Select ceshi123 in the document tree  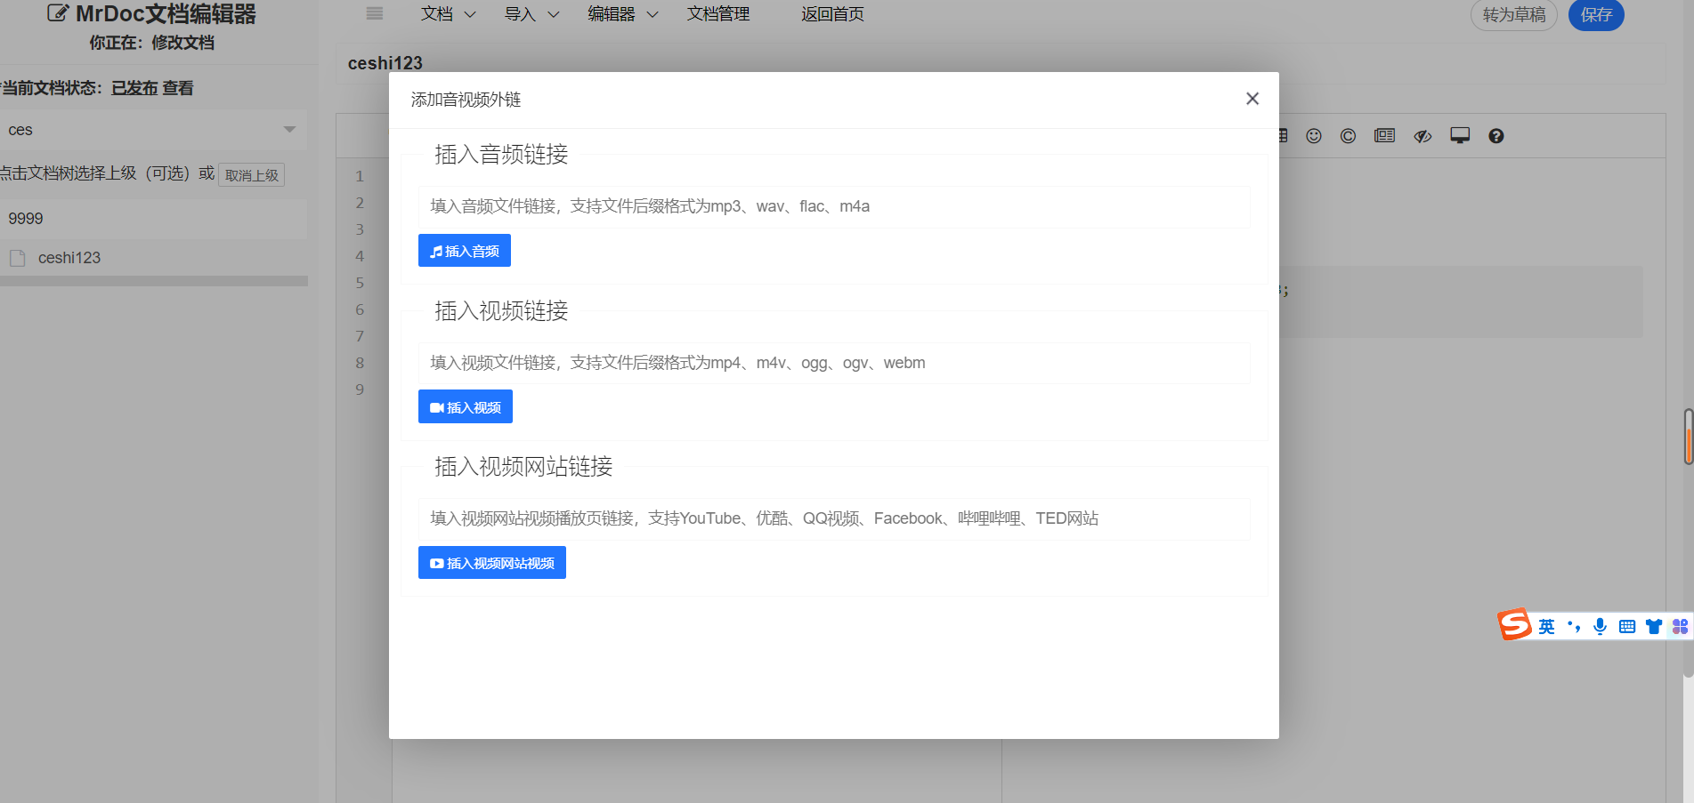coord(69,258)
